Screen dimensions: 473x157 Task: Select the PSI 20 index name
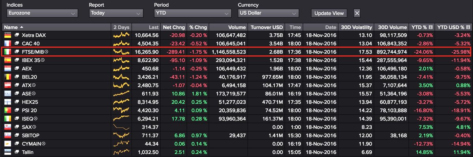(x=30, y=110)
